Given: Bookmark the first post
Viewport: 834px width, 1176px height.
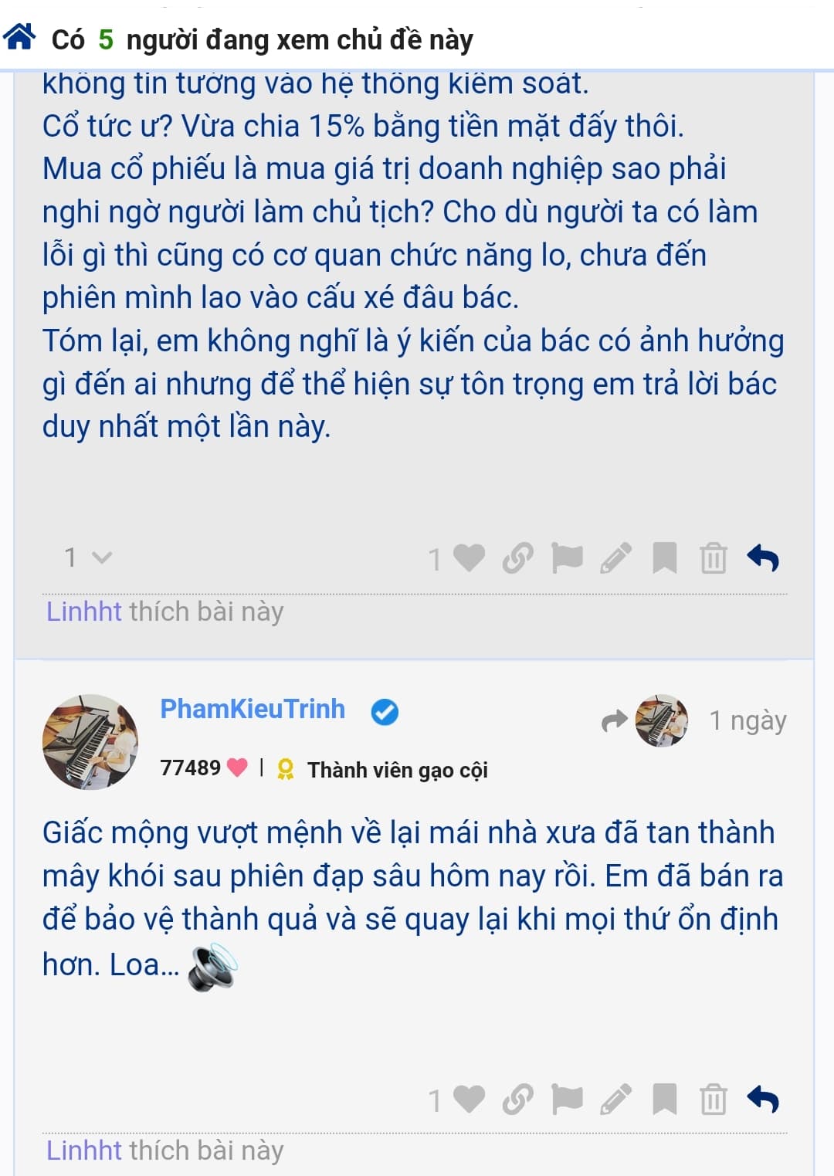Looking at the screenshot, I should point(664,557).
